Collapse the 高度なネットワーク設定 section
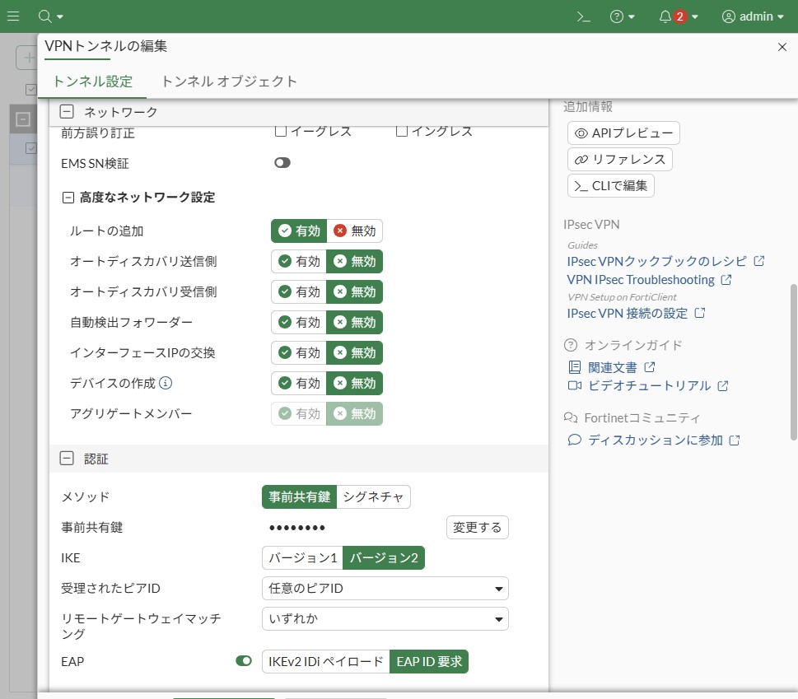798x699 pixels. (x=68, y=198)
